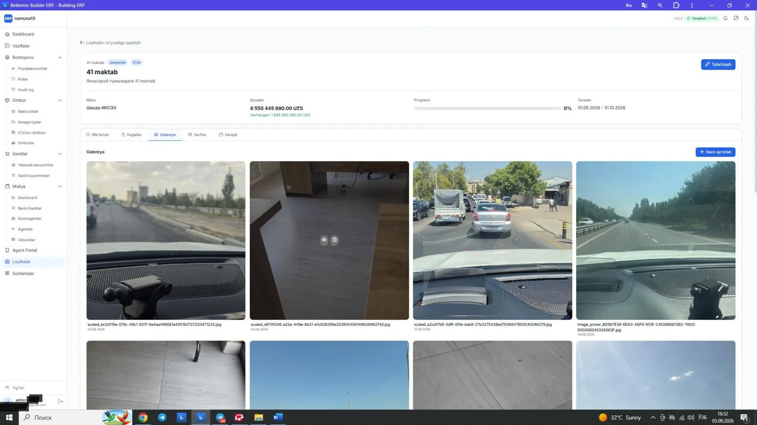
Task: Open File Explorer in taskbar
Action: (x=258, y=417)
